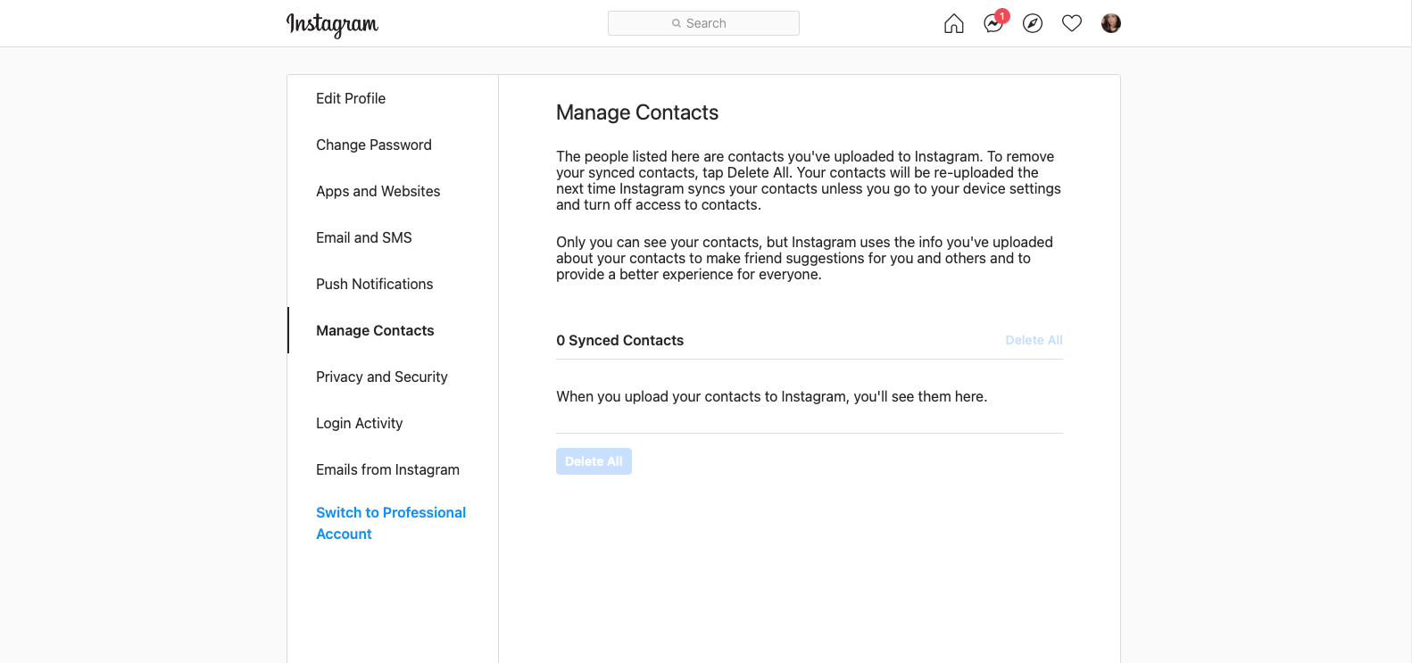Click the paragraph starting 'The people listed here'
The width and height of the screenshot is (1412, 663).
[x=809, y=180]
